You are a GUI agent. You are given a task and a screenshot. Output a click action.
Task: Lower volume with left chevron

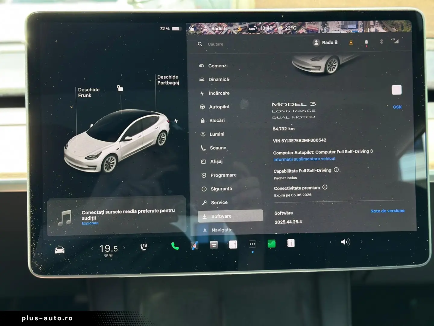(x=331, y=242)
